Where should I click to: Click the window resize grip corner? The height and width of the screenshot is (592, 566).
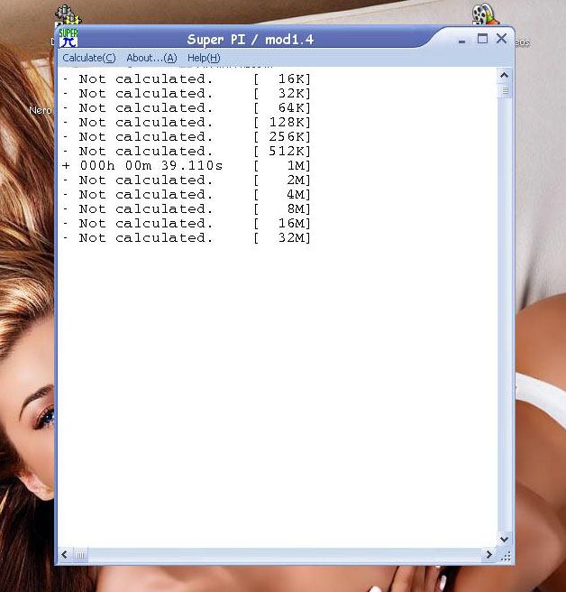point(506,556)
